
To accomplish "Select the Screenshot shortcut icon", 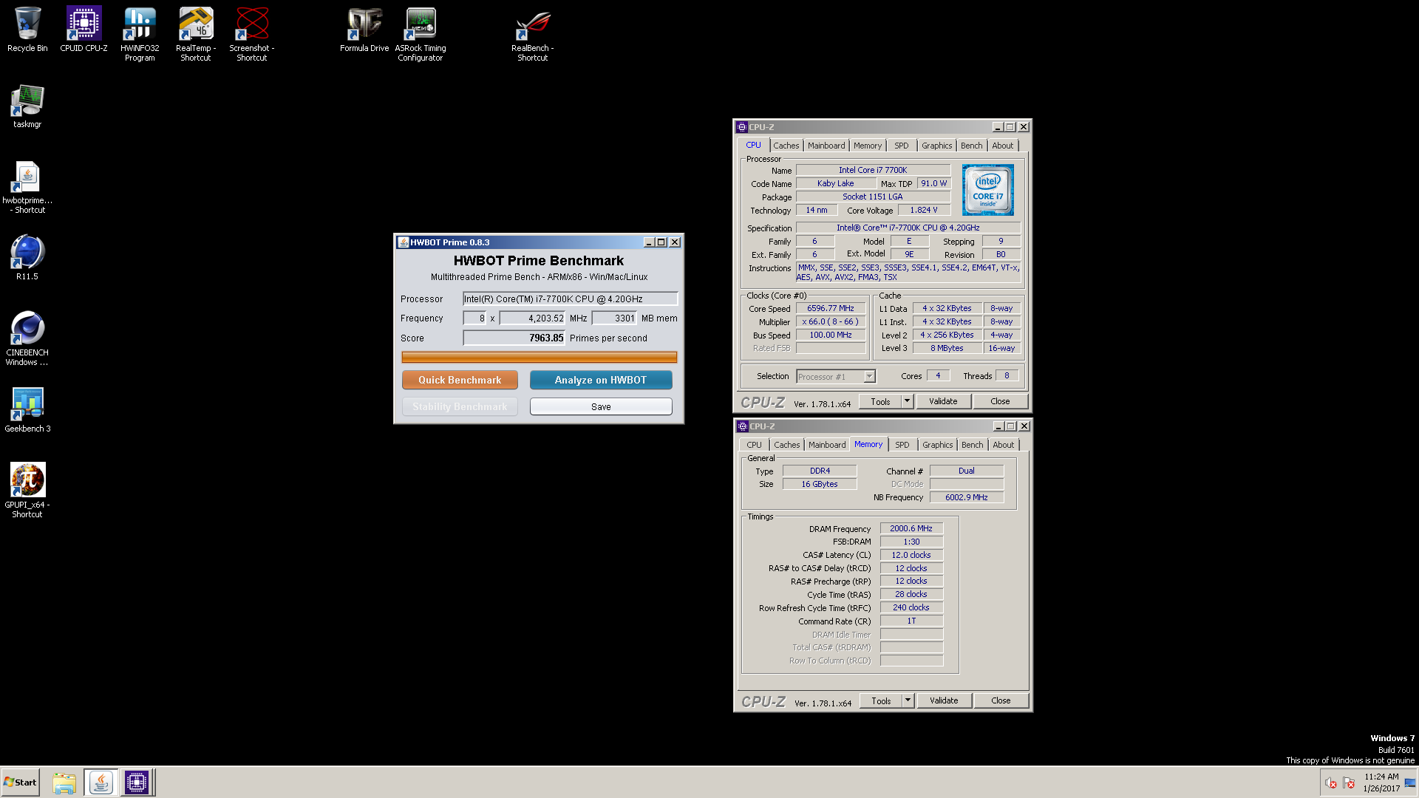I will (x=252, y=34).
